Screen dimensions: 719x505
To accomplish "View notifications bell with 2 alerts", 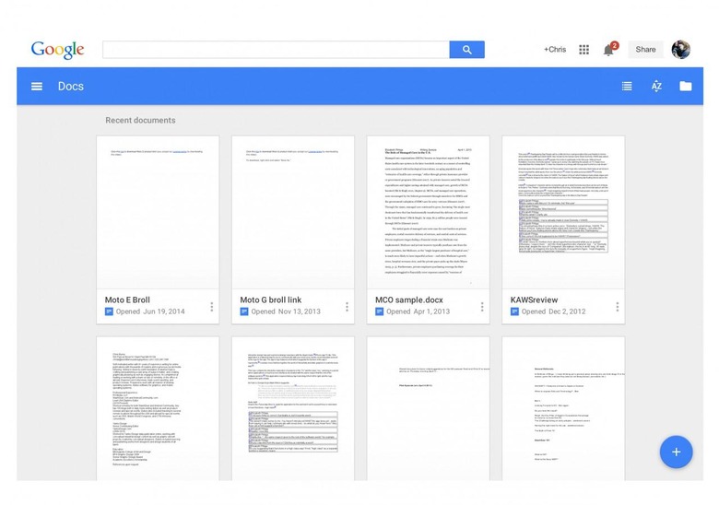I will (x=610, y=49).
